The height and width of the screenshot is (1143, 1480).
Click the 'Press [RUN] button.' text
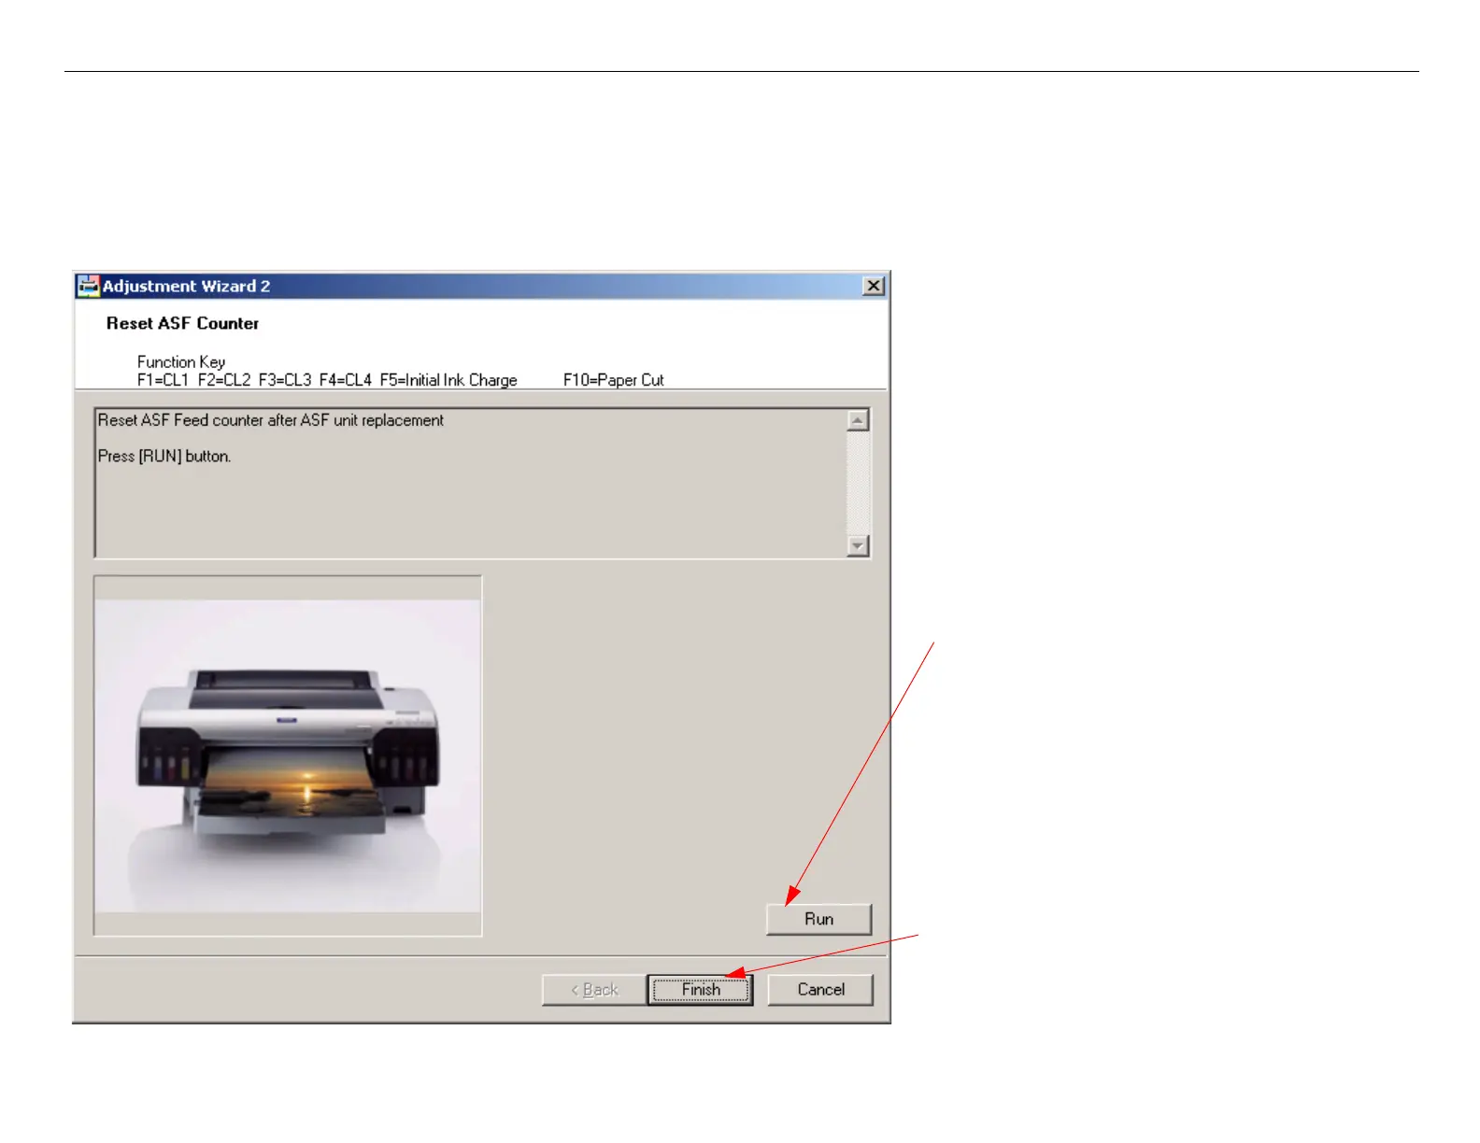(164, 456)
